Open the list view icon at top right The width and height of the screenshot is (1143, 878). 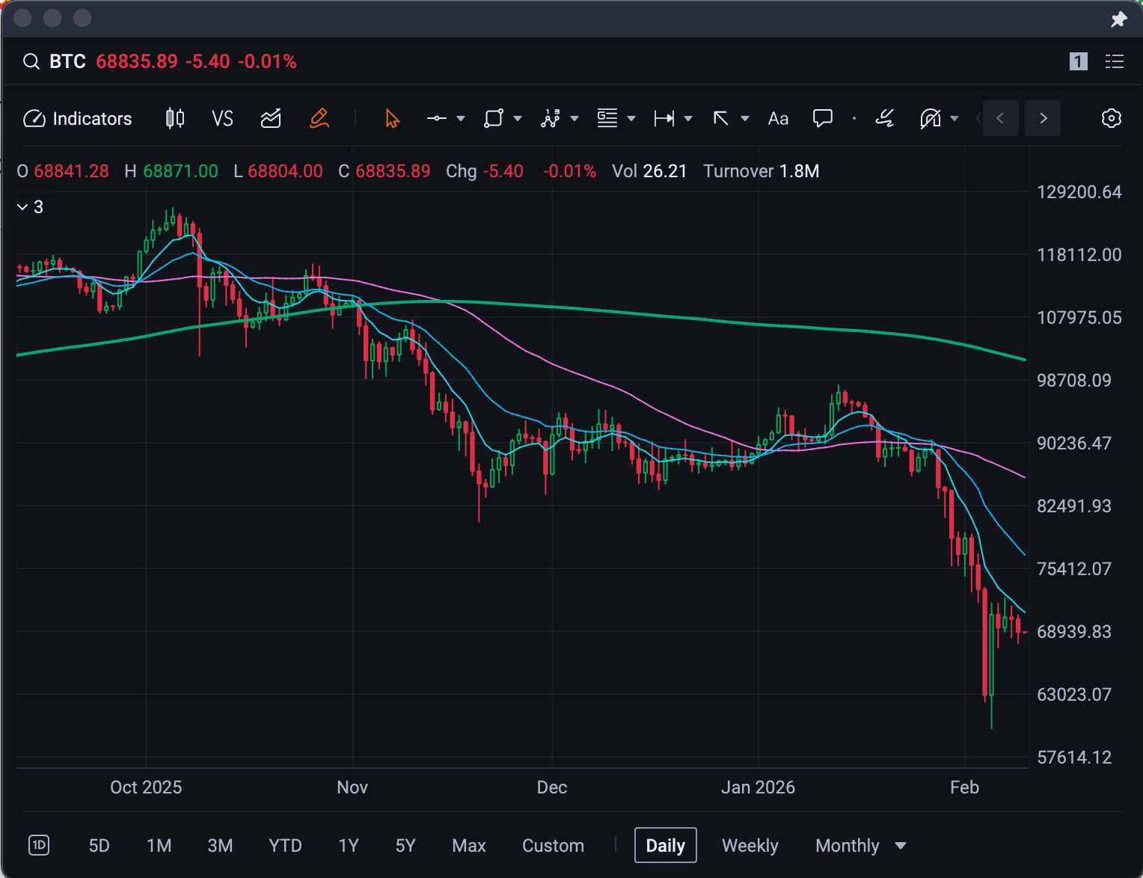[x=1114, y=61]
